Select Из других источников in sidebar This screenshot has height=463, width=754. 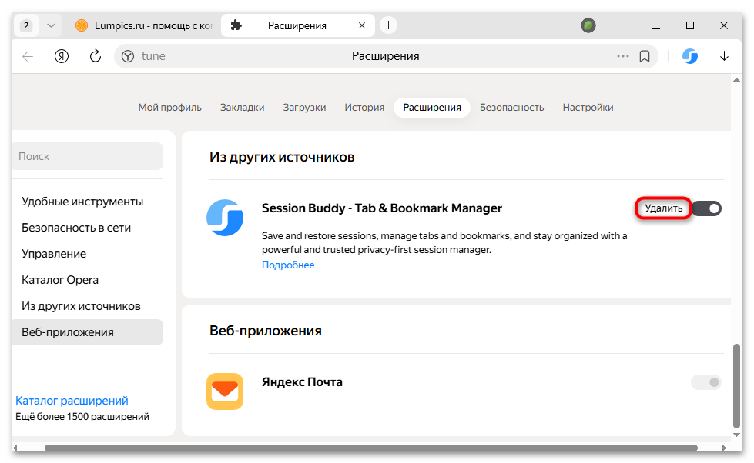pyautogui.click(x=81, y=306)
